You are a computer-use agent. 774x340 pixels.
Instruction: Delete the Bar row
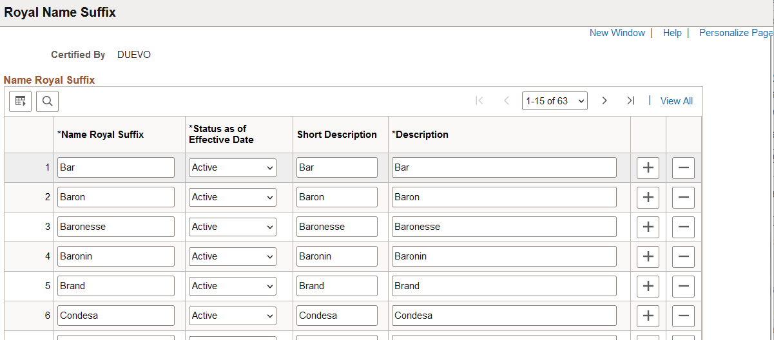point(684,167)
